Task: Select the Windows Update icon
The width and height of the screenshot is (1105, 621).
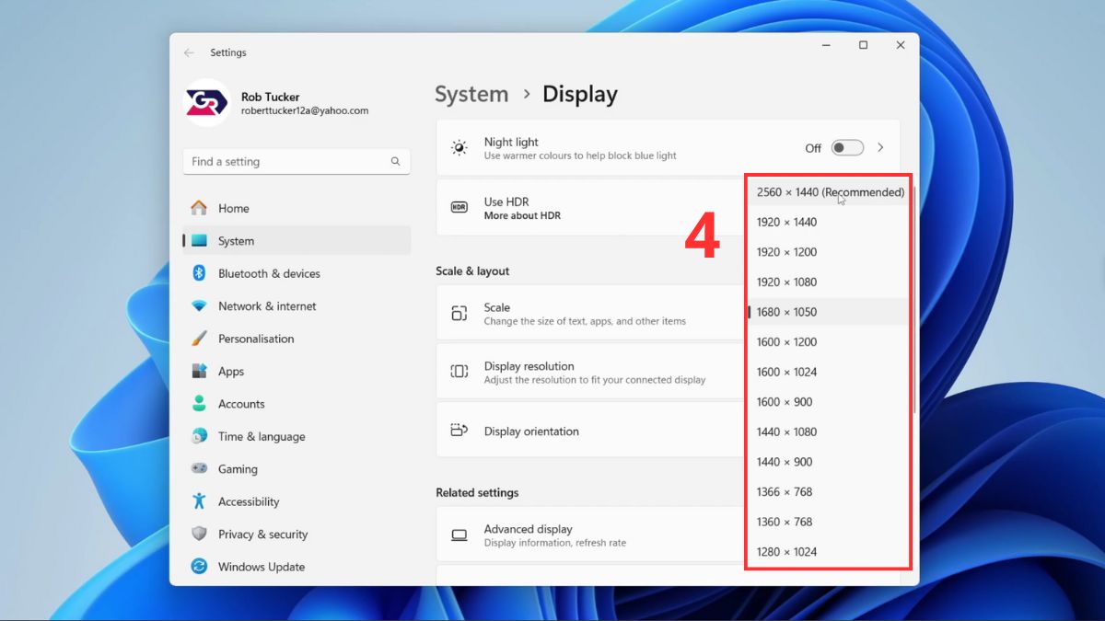Action: pyautogui.click(x=198, y=567)
